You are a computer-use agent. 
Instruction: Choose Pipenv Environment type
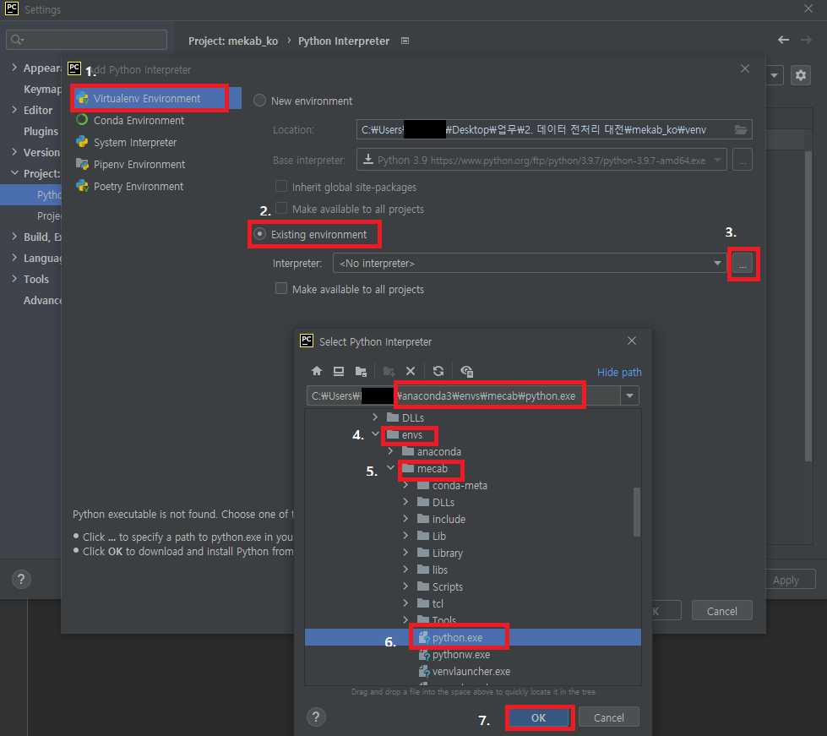(x=139, y=165)
